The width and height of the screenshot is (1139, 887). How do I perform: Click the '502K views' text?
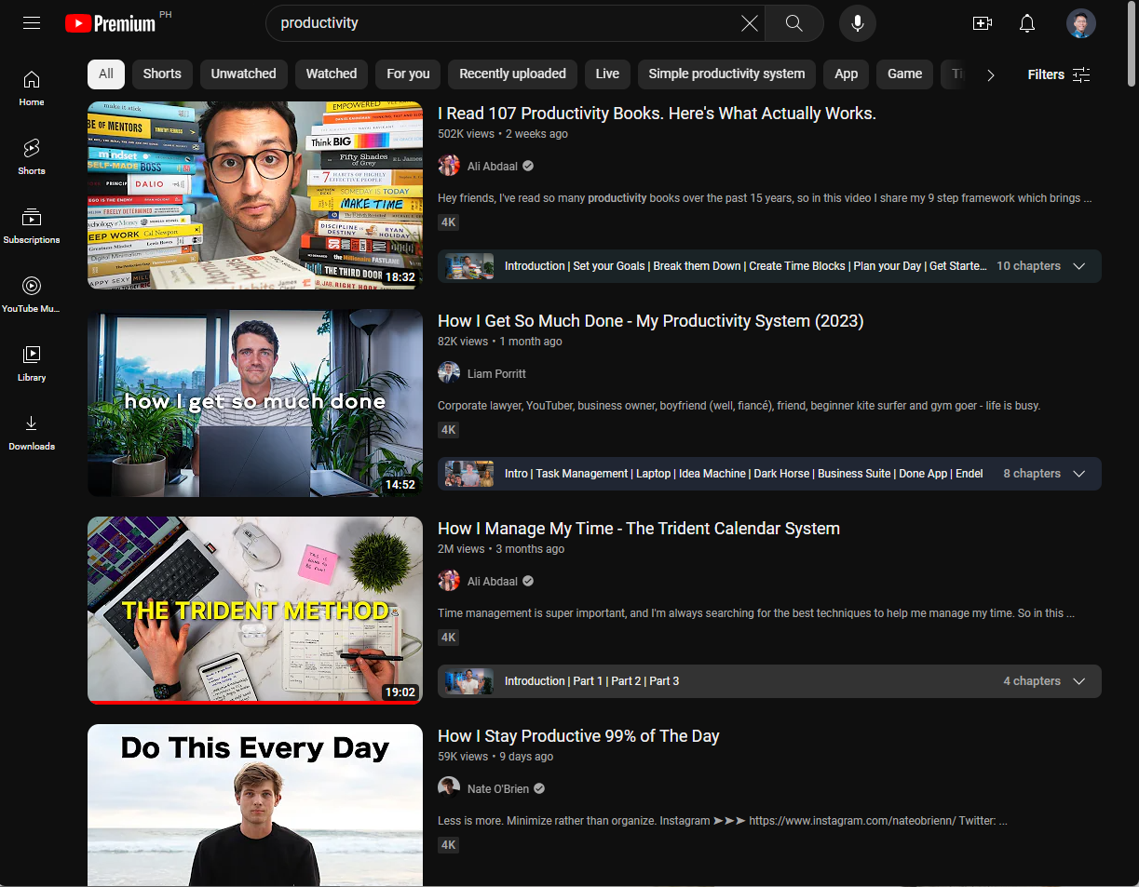tap(466, 134)
